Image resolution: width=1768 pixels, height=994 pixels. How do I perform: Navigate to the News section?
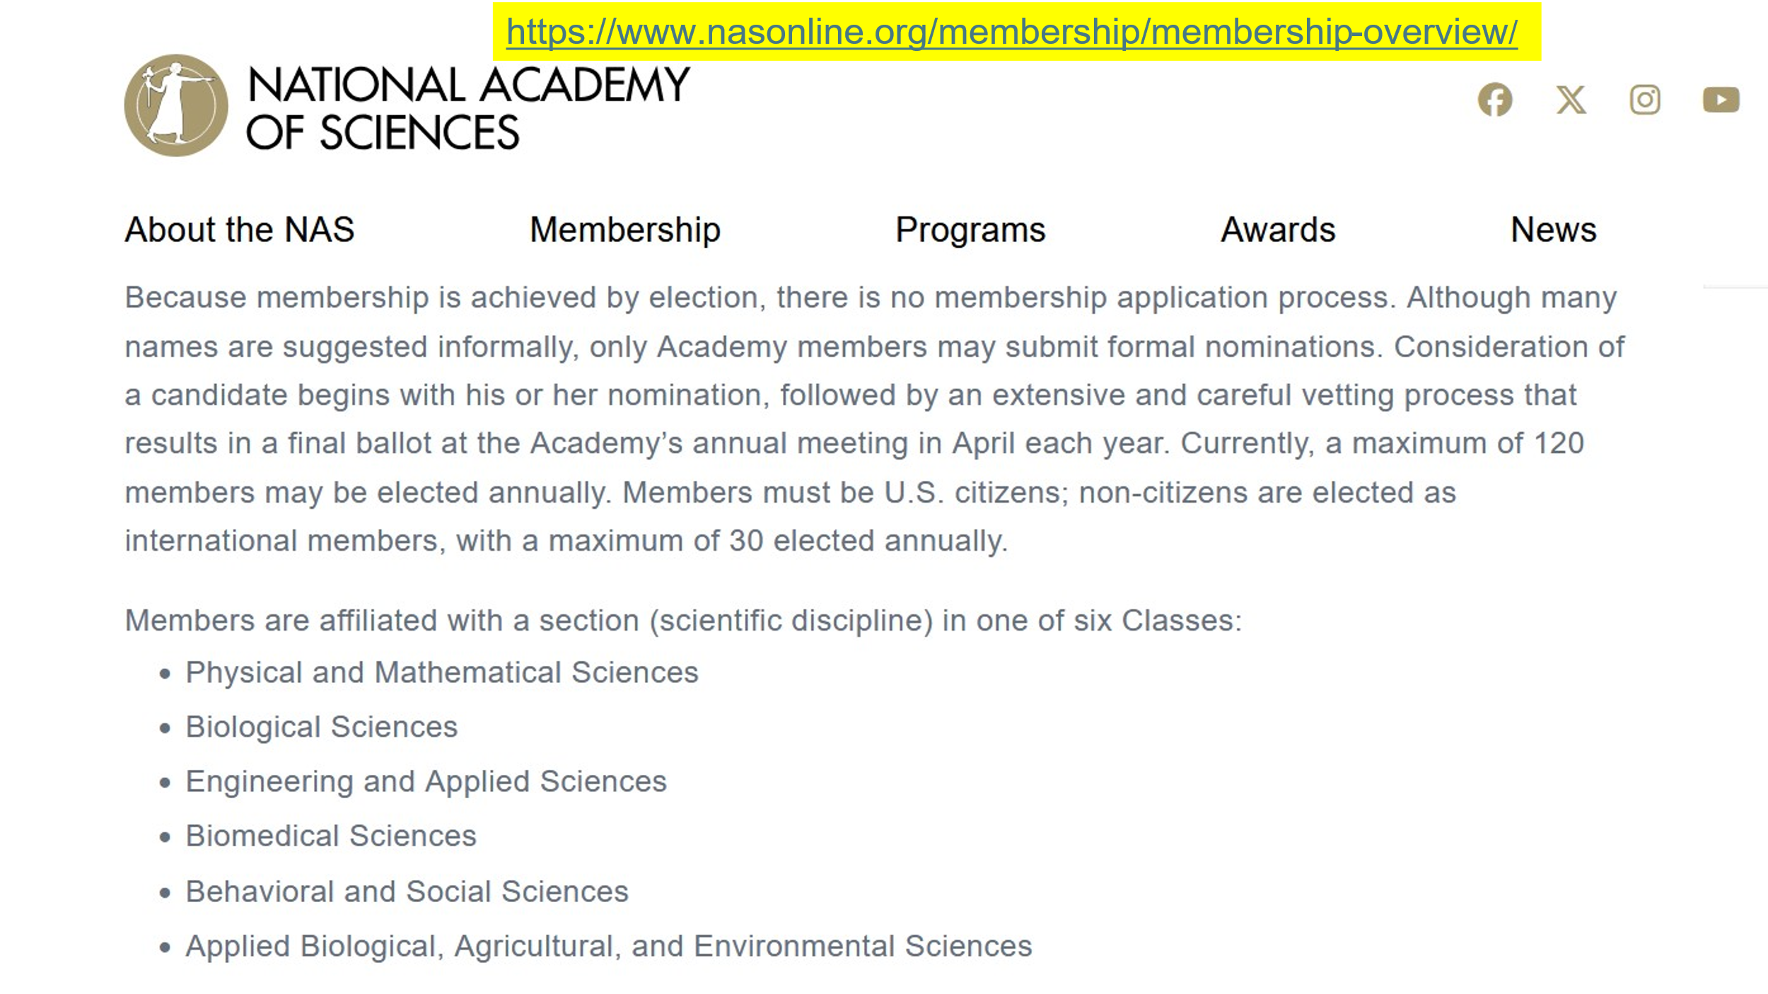[1553, 230]
